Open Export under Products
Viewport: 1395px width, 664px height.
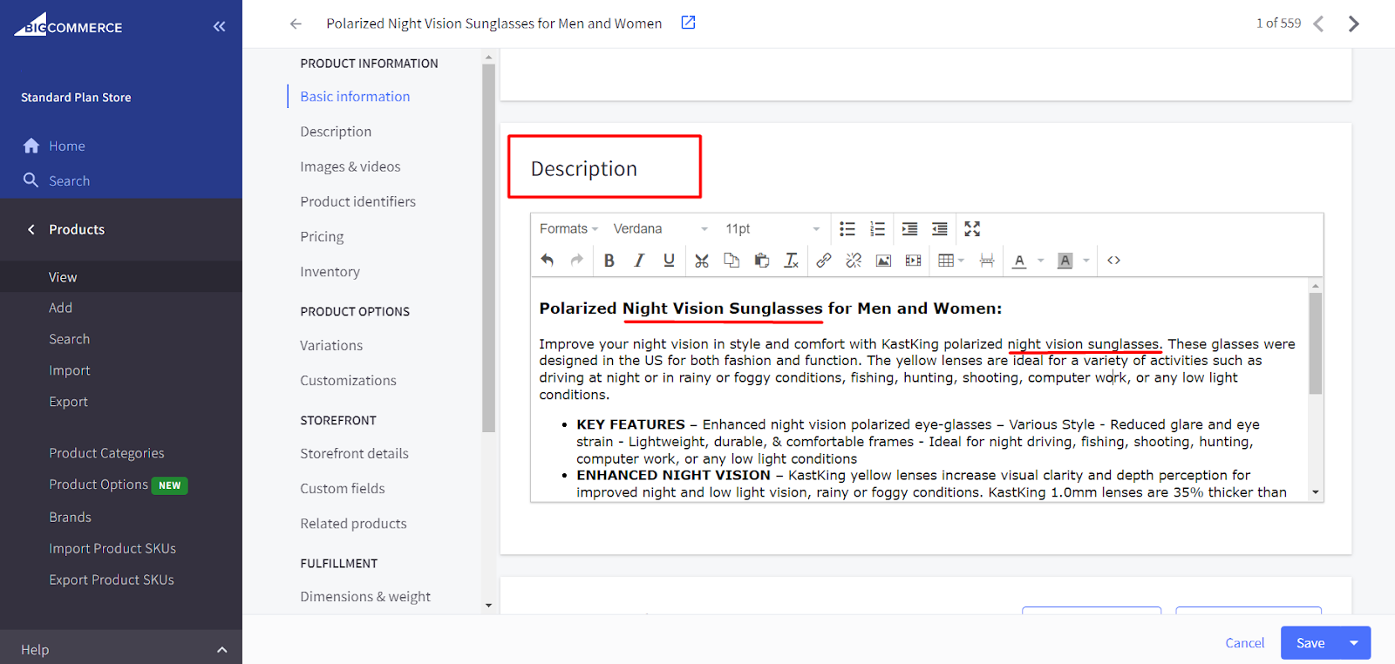coord(69,402)
